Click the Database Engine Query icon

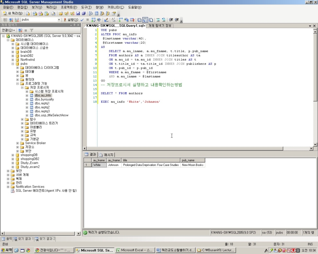click(28, 14)
